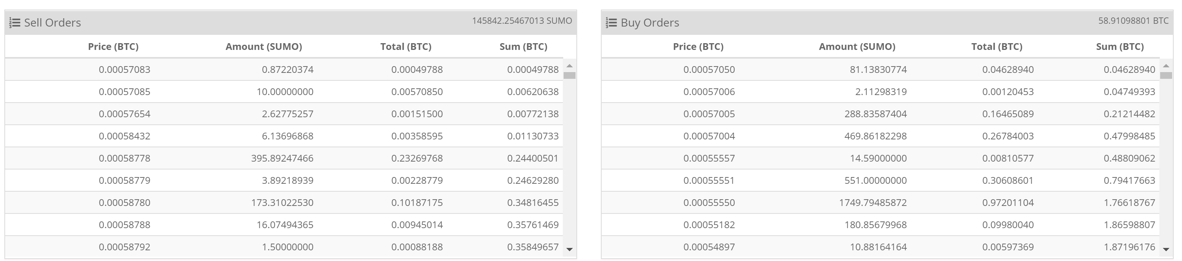Click Sell Orders scrollbar down arrow
1182x261 pixels.
pyautogui.click(x=570, y=250)
